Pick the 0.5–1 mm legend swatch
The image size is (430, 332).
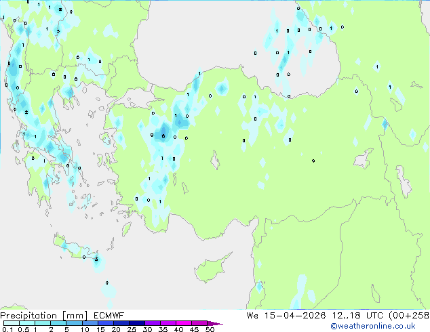27,323
